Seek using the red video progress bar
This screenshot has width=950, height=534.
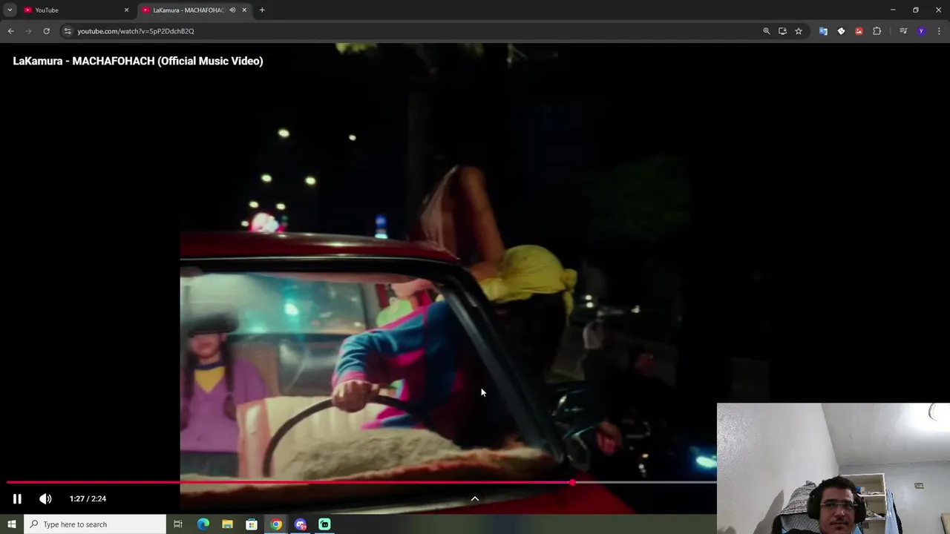pos(361,483)
